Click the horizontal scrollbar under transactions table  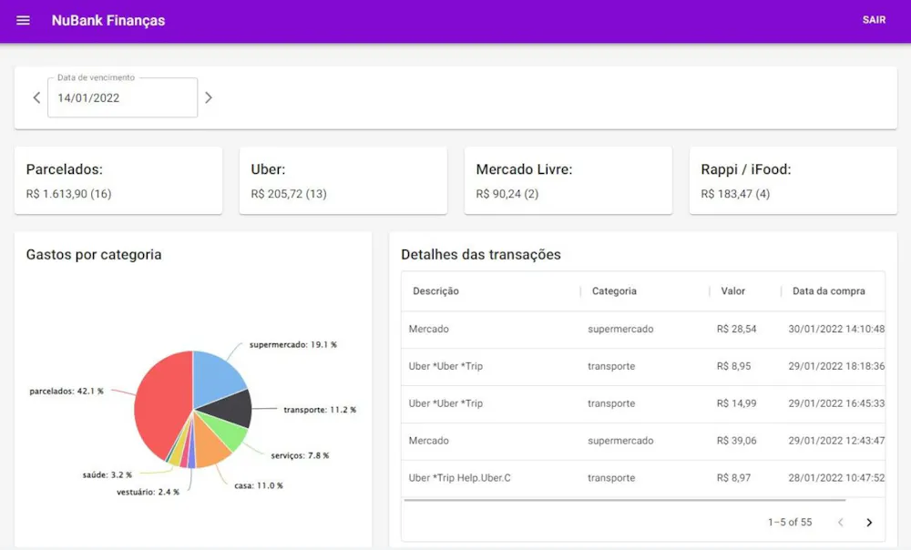tap(625, 500)
